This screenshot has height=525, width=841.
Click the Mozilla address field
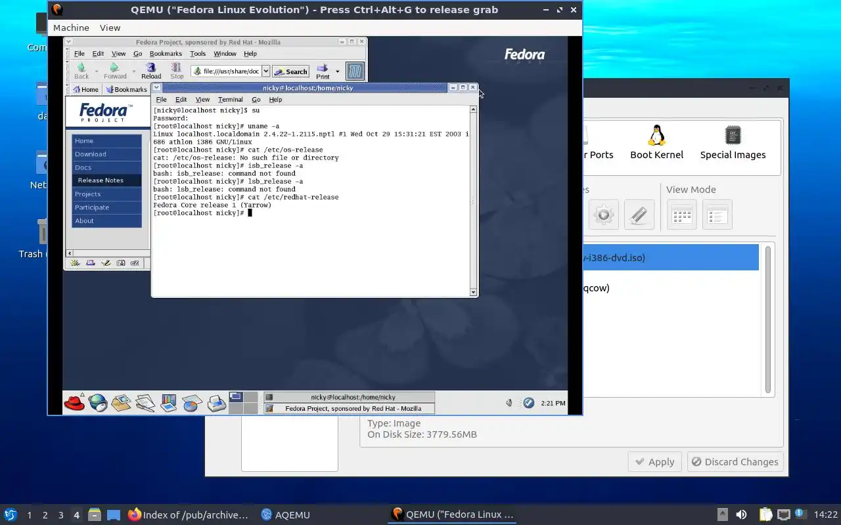coord(226,71)
